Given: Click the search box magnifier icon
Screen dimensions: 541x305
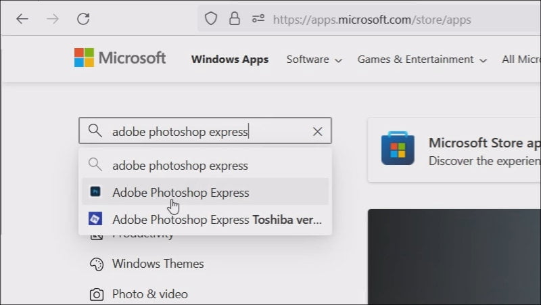Looking at the screenshot, I should point(95,131).
